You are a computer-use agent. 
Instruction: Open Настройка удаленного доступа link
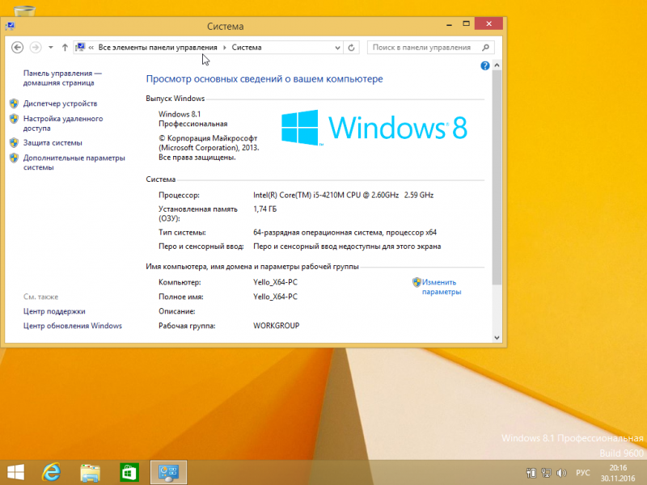tap(63, 124)
